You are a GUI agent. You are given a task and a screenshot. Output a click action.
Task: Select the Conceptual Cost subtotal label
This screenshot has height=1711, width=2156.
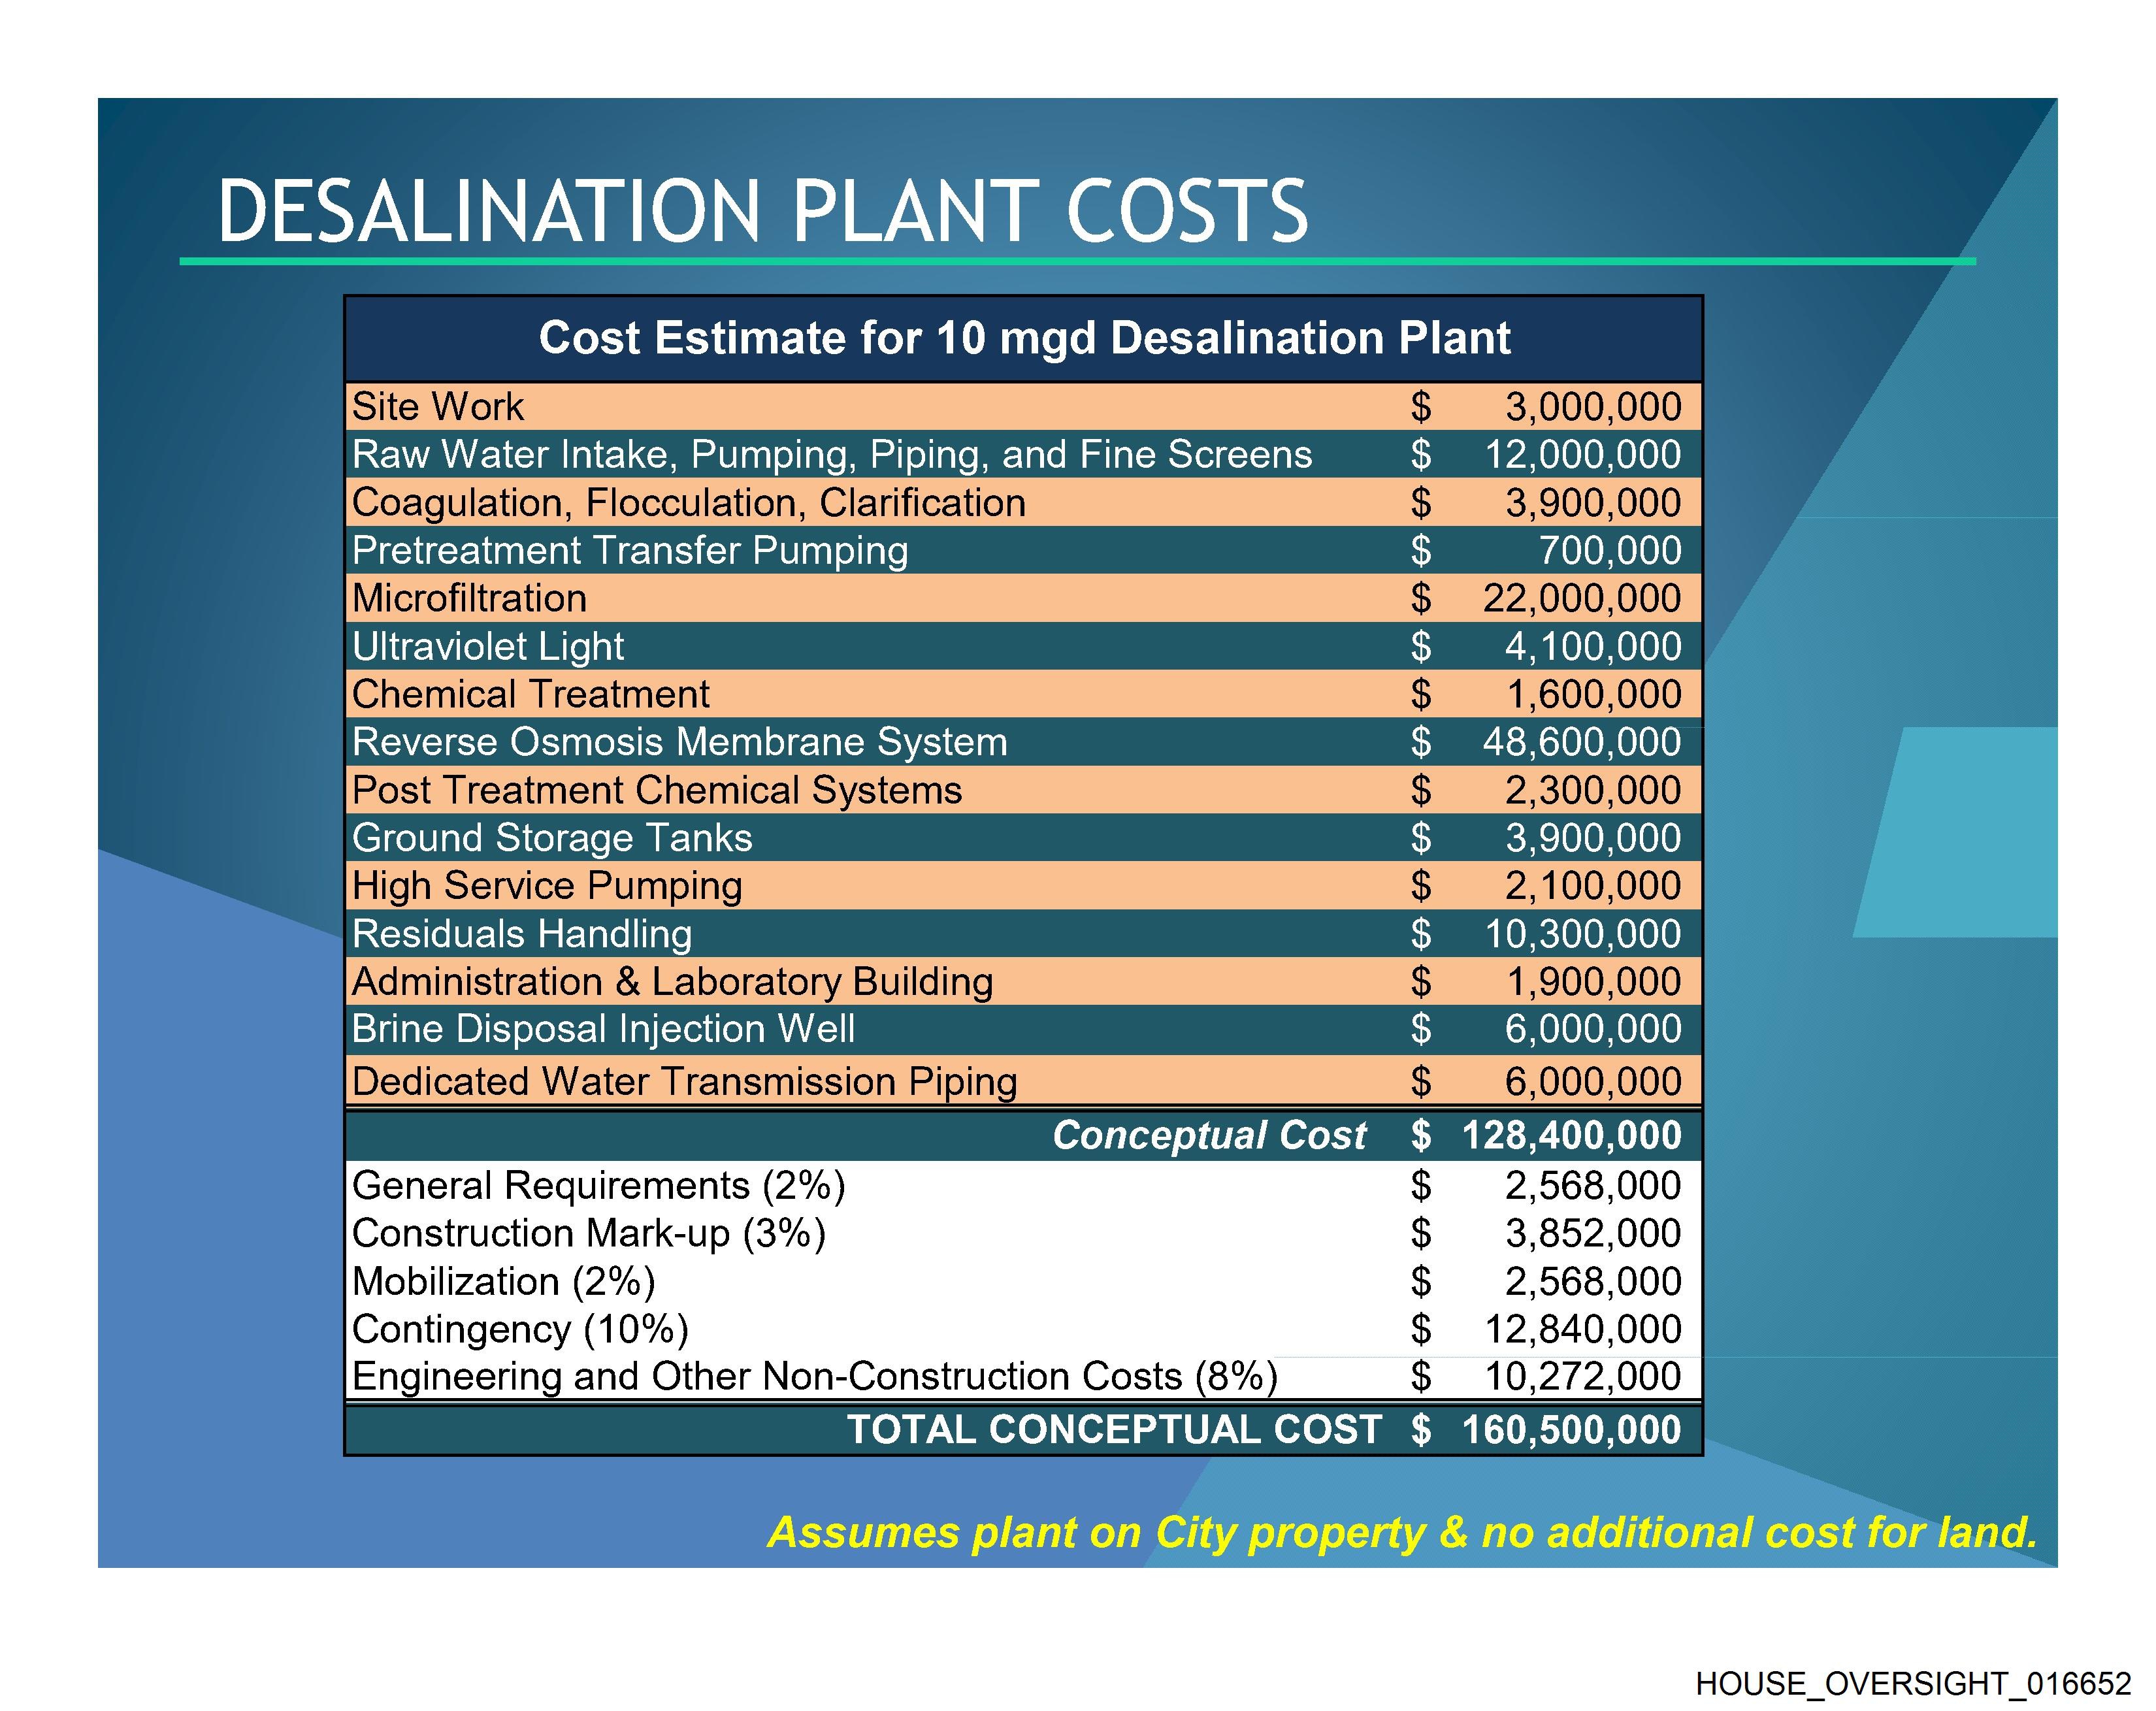pos(1208,1135)
